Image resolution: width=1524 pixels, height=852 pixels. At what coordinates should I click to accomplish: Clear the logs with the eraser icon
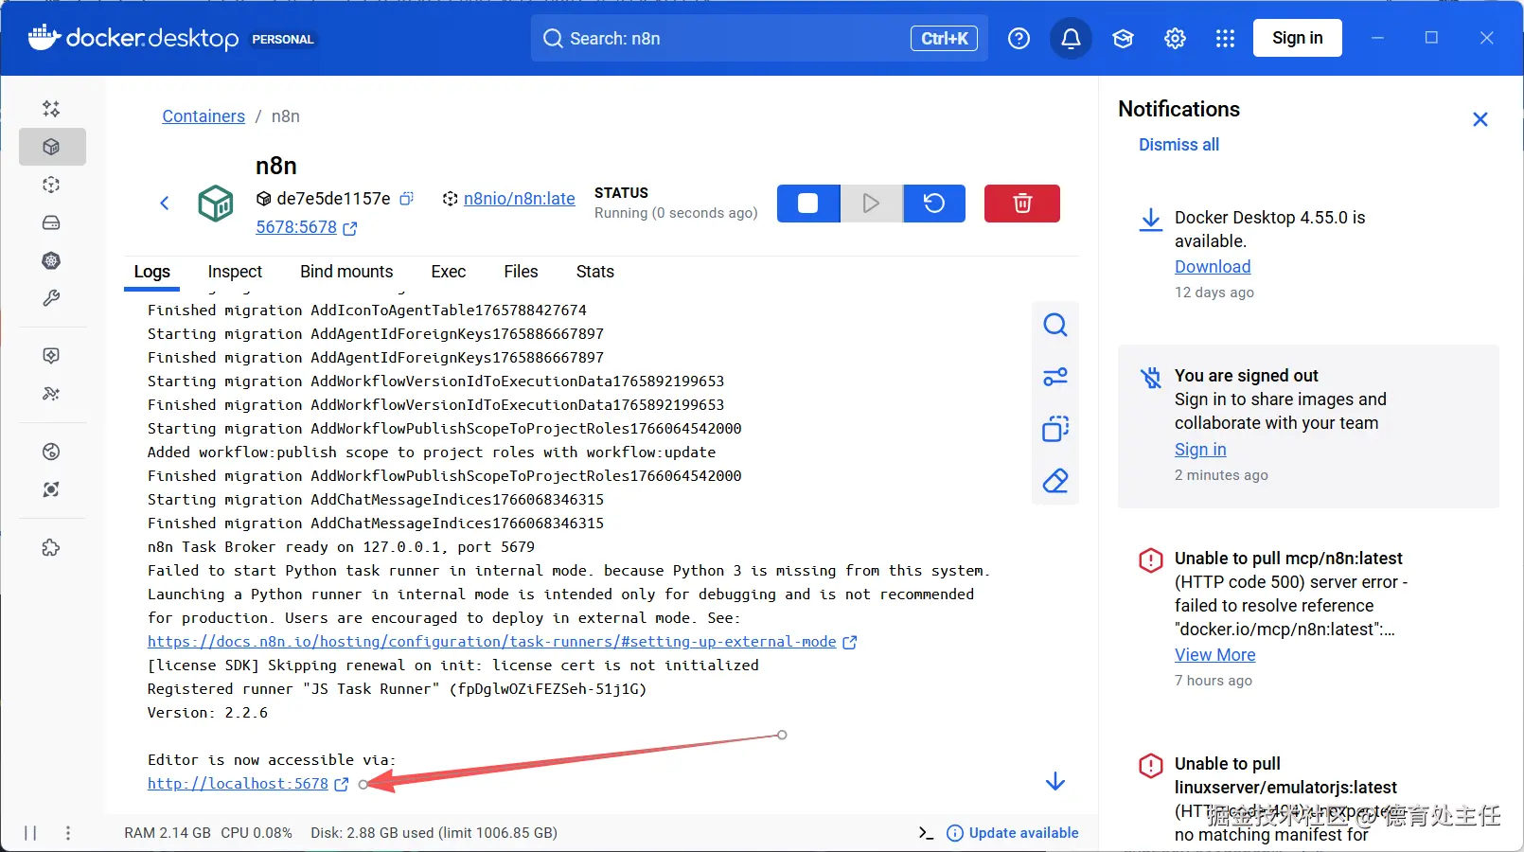pos(1055,481)
